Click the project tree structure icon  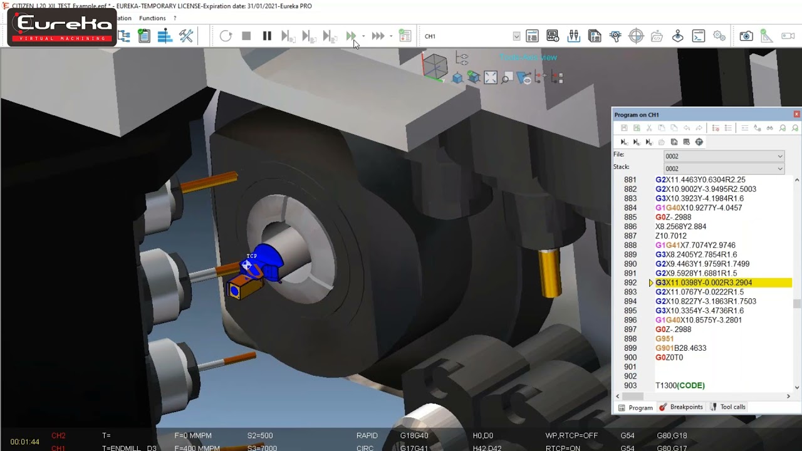coord(124,36)
